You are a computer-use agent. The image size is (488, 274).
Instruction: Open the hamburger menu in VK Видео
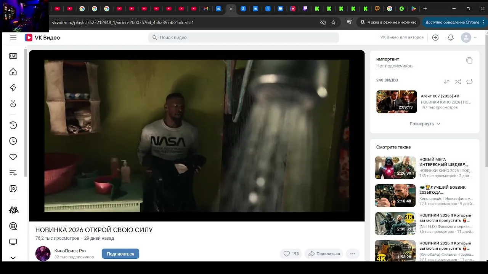pyautogui.click(x=13, y=37)
